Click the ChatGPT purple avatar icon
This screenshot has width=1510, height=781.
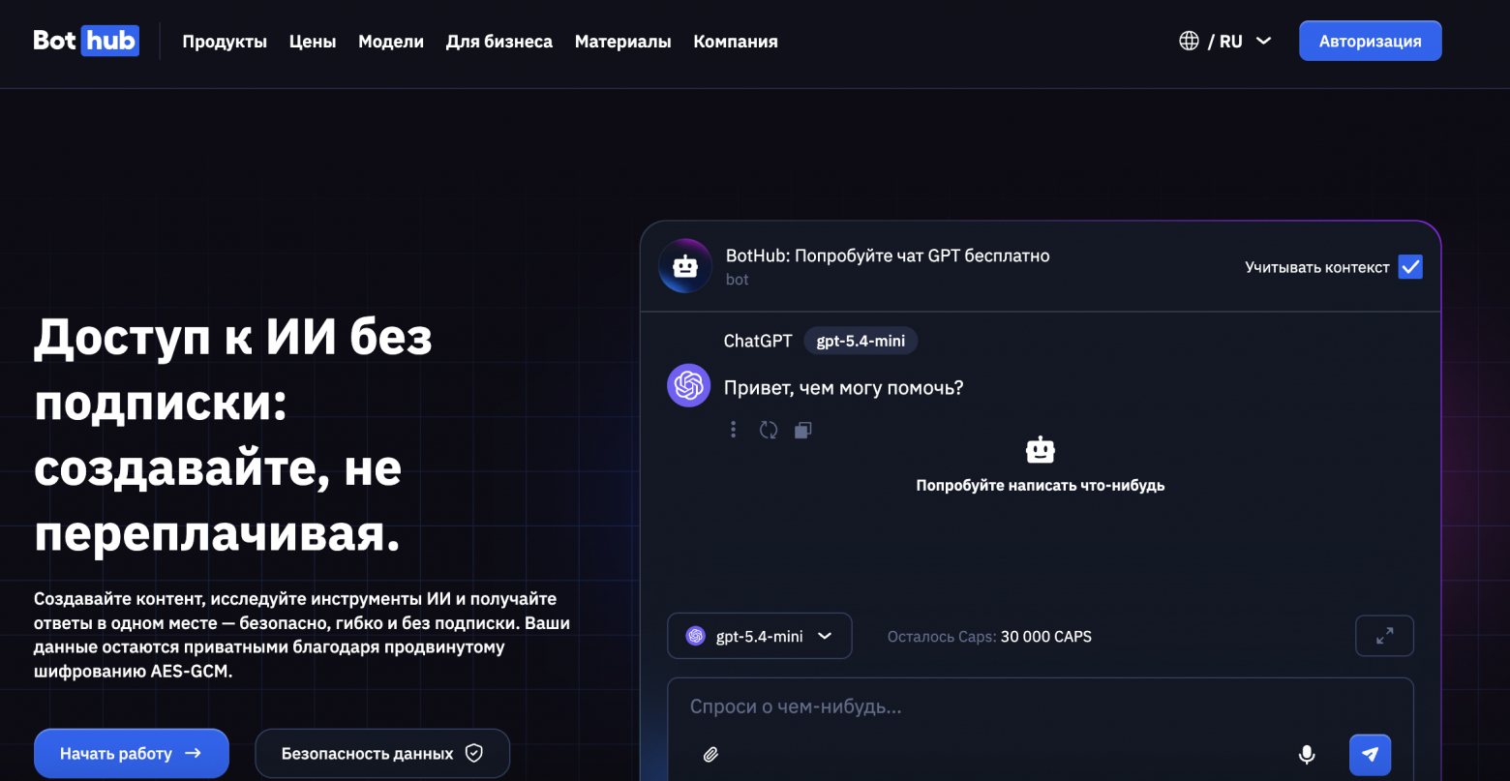pos(689,385)
